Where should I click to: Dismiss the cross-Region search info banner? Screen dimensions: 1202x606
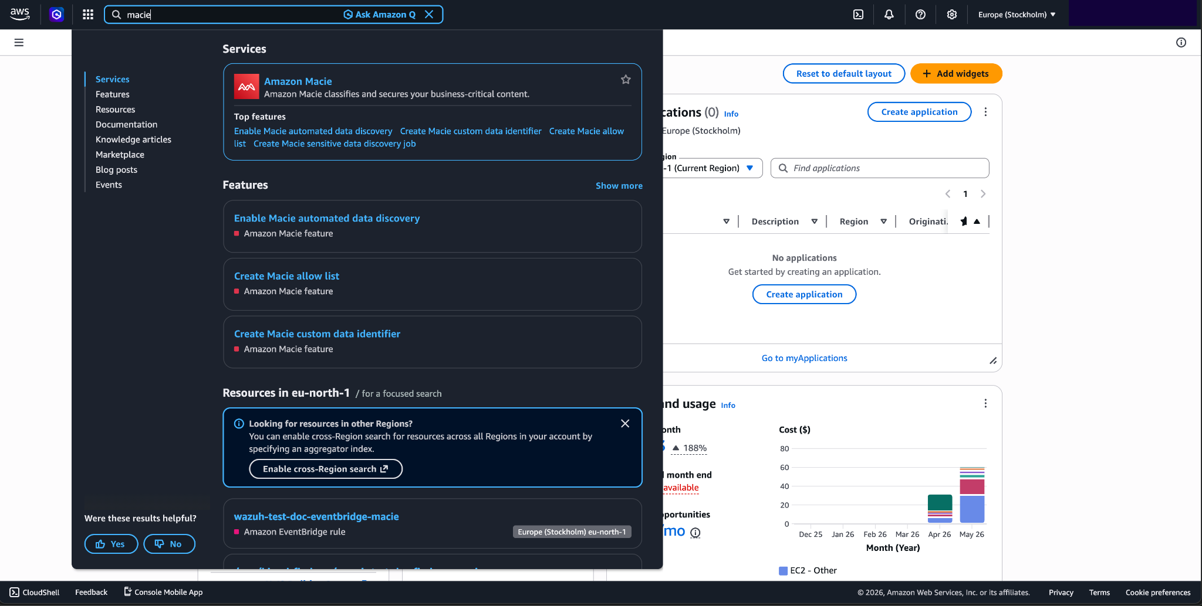(x=625, y=424)
